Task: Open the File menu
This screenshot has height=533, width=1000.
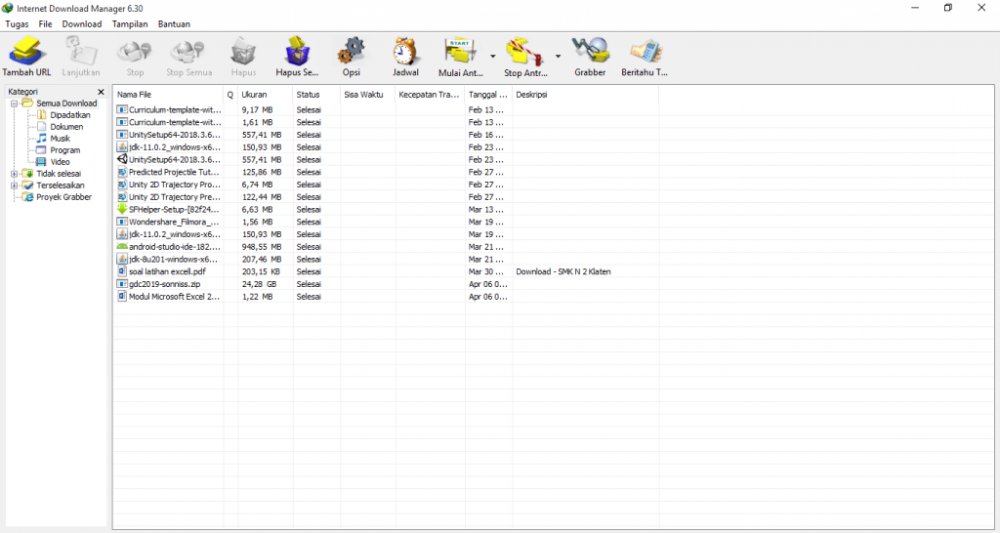Action: click(x=45, y=24)
